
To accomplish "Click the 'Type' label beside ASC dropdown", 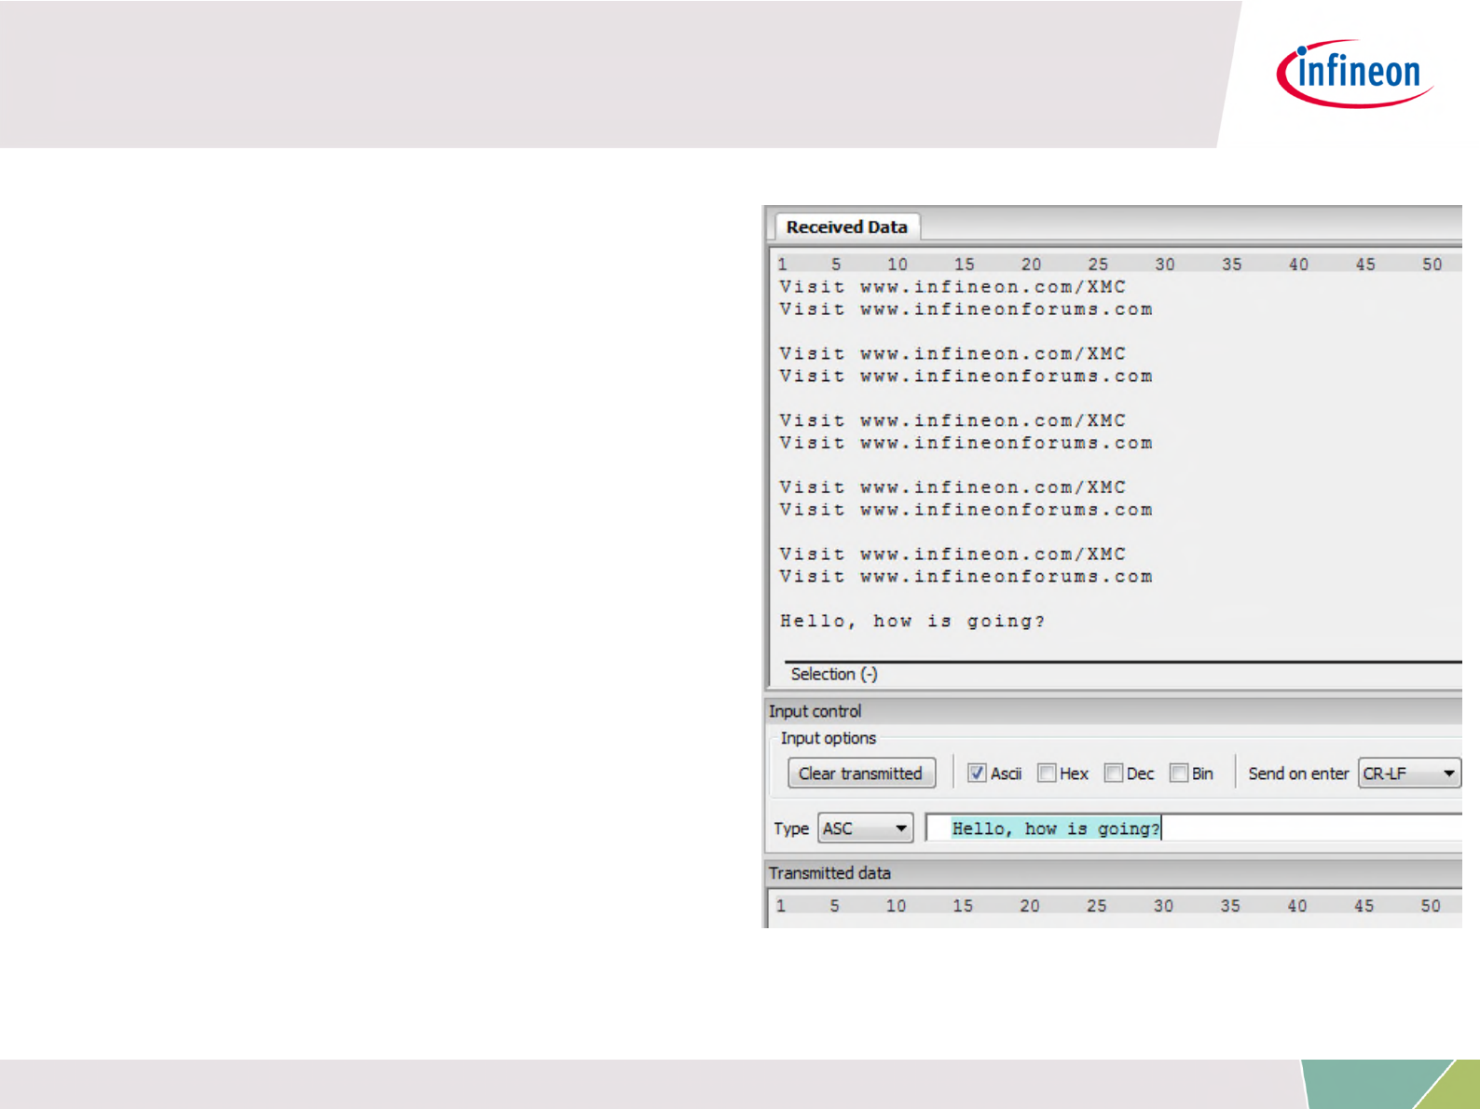I will pos(791,828).
